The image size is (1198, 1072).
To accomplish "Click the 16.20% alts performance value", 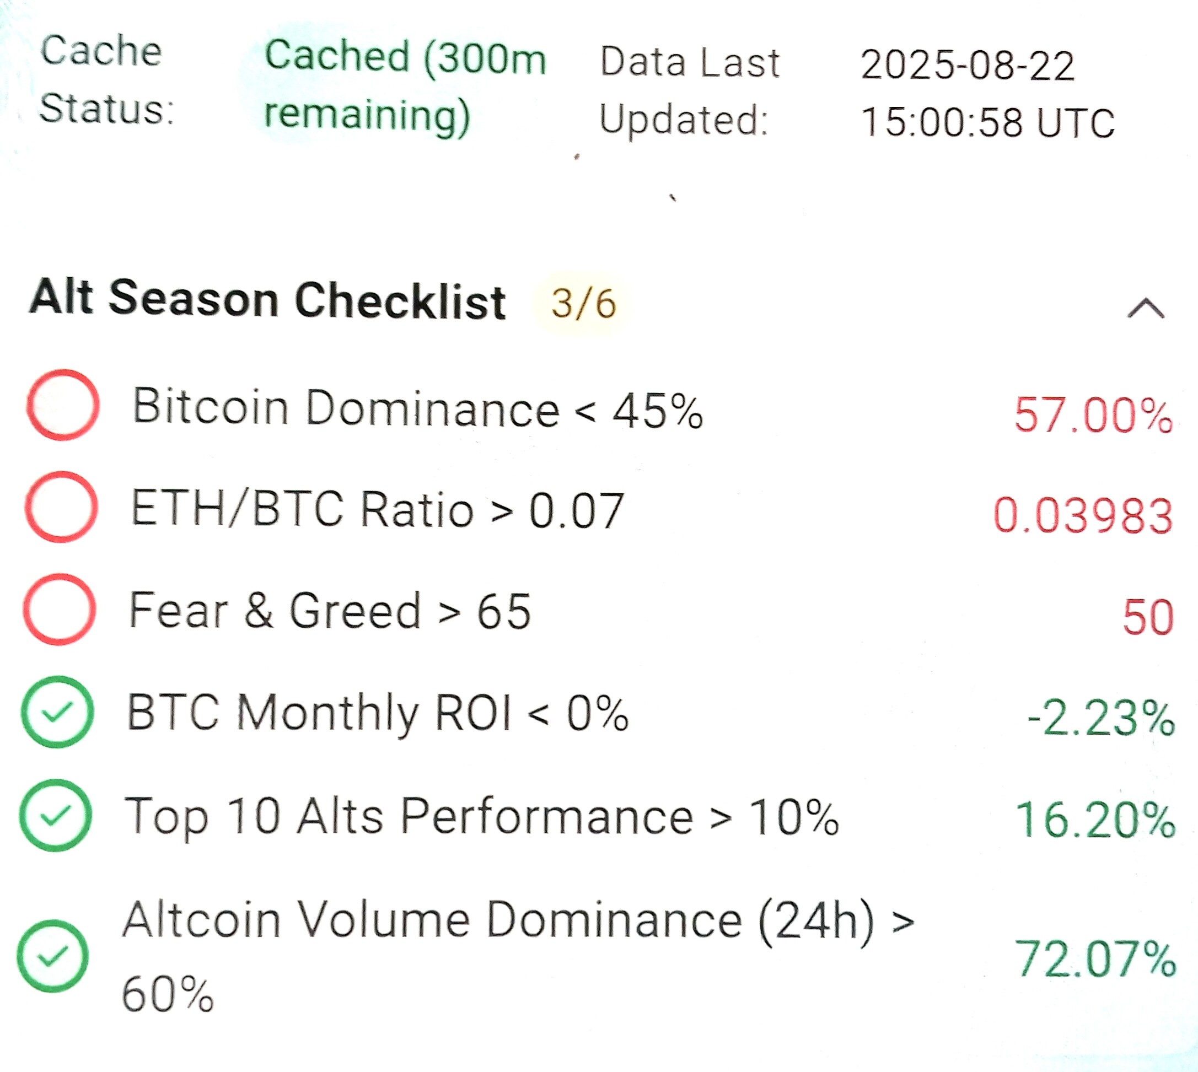I will 1095,820.
